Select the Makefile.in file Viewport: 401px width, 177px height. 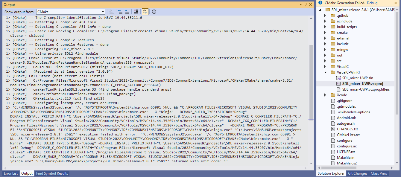tap(346, 158)
